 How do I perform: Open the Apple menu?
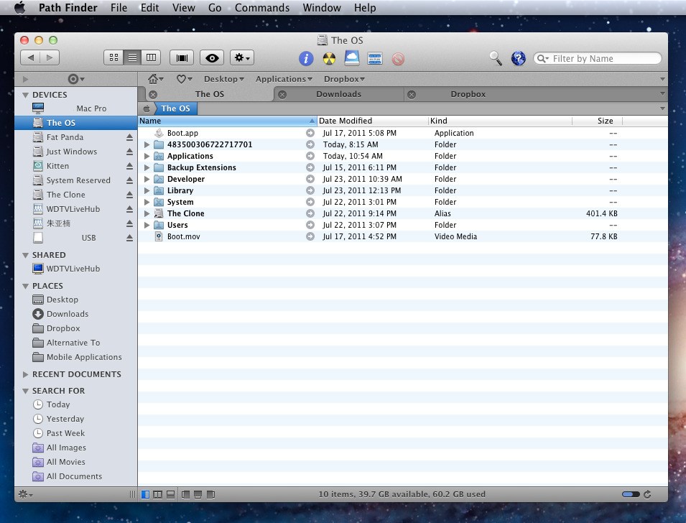(x=19, y=8)
